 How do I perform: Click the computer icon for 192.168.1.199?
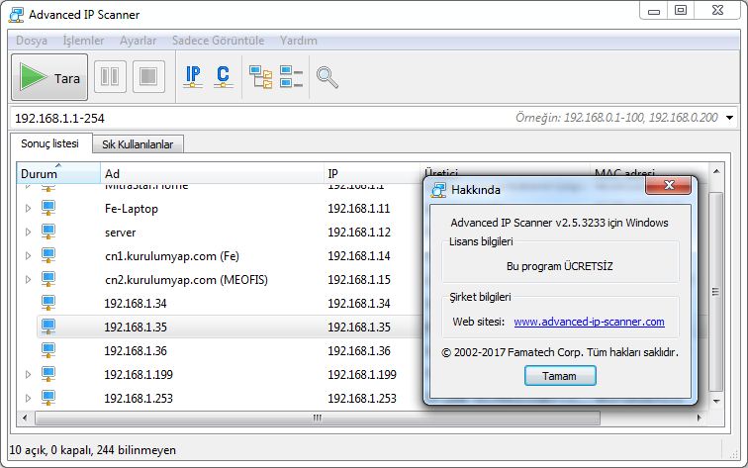tap(48, 374)
